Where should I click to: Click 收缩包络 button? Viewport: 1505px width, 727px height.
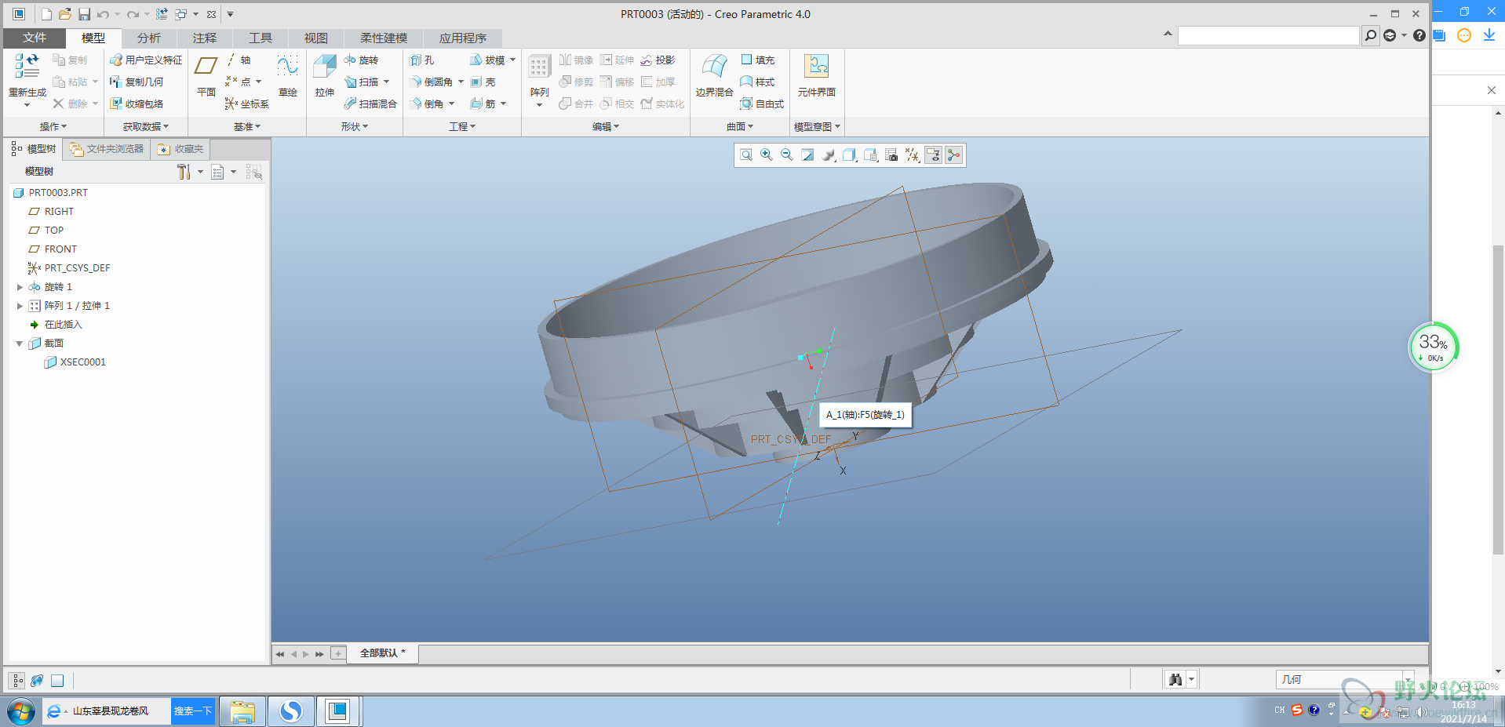point(137,104)
